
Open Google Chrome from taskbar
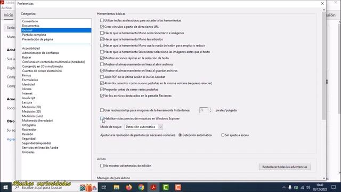(141, 187)
